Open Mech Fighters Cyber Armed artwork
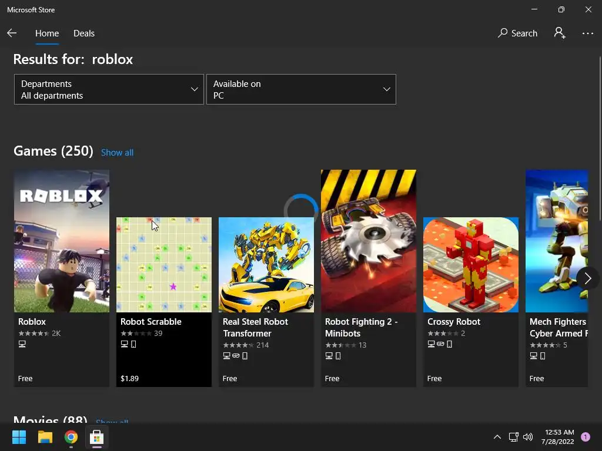The width and height of the screenshot is (602, 451). (557, 241)
